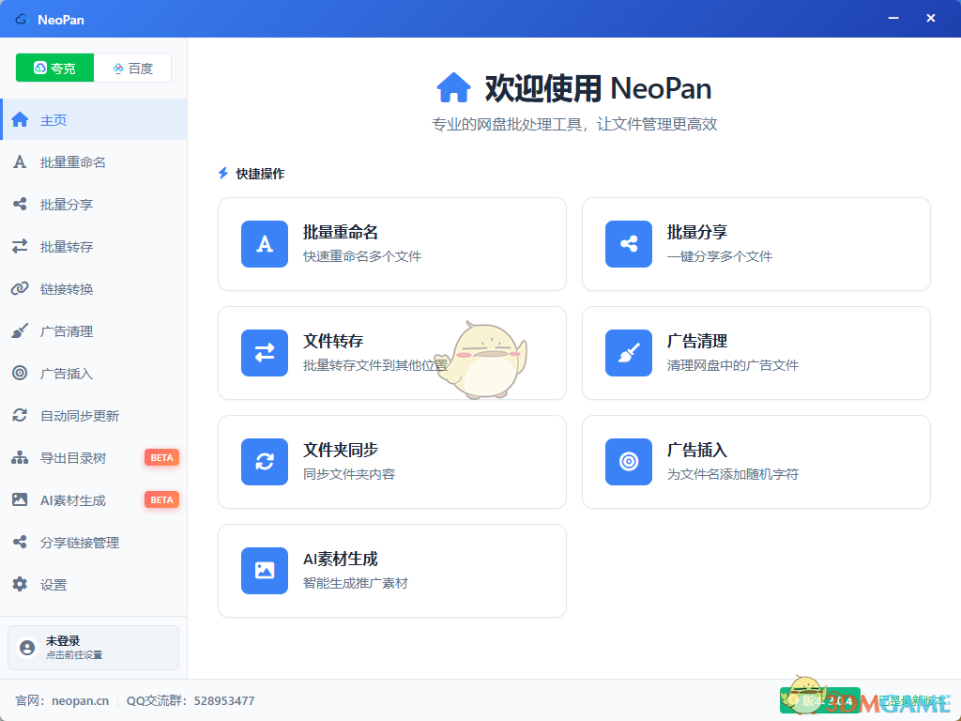This screenshot has width=961, height=721.
Task: Click the link conversion chain icon in sidebar
Action: point(20,289)
